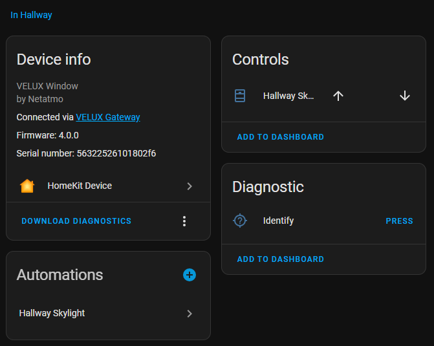Expand Hallway Skylight automation chevron
Image resolution: width=434 pixels, height=346 pixels.
coord(190,313)
